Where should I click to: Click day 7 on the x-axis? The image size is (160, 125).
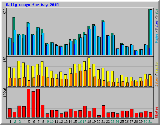pos(38,122)
